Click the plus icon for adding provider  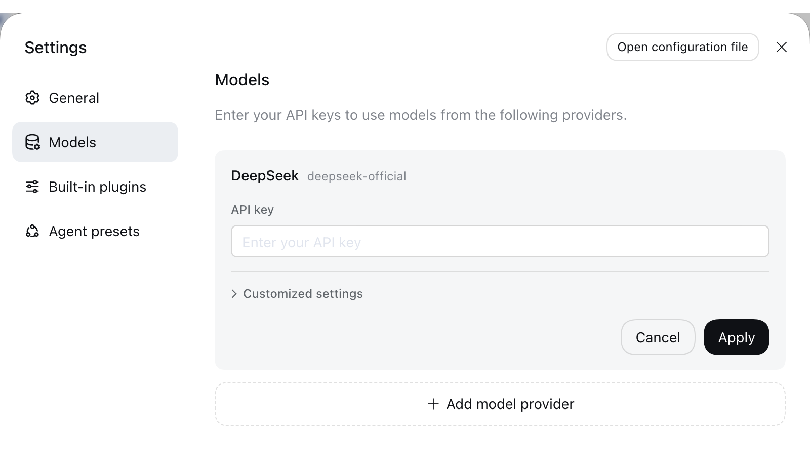[x=433, y=404]
